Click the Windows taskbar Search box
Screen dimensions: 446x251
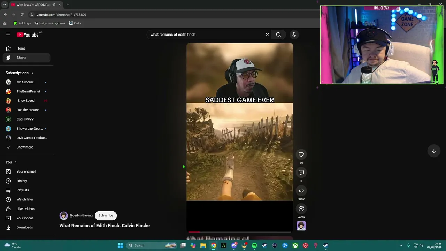(x=151, y=245)
